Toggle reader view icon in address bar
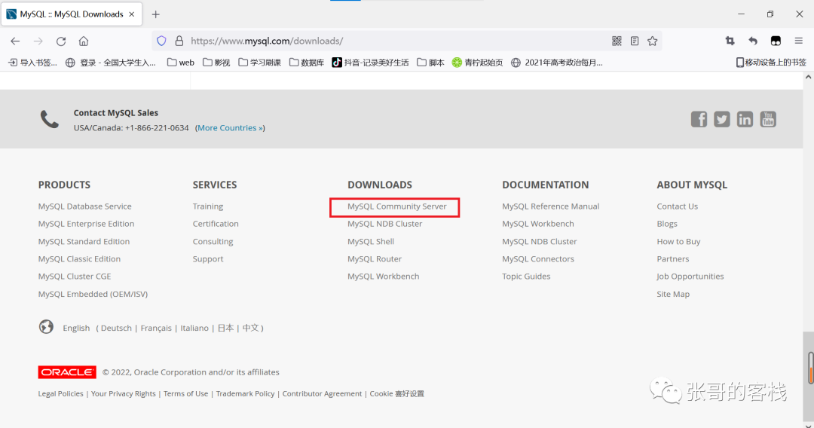814x428 pixels. point(635,41)
